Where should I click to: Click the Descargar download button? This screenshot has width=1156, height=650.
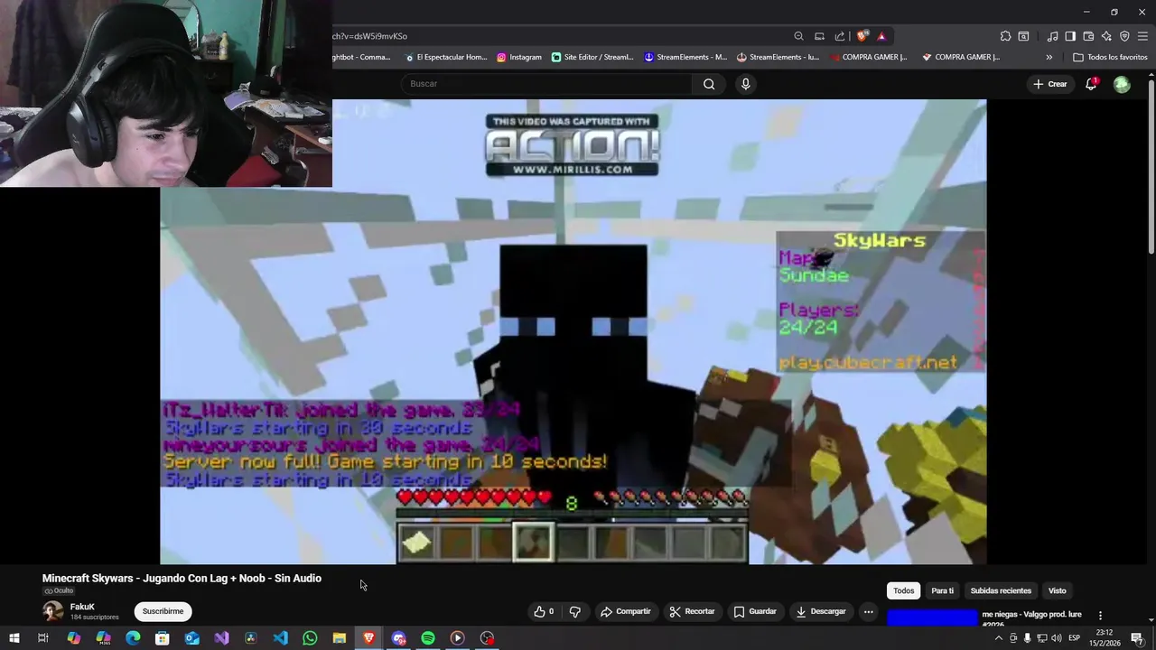pos(820,611)
